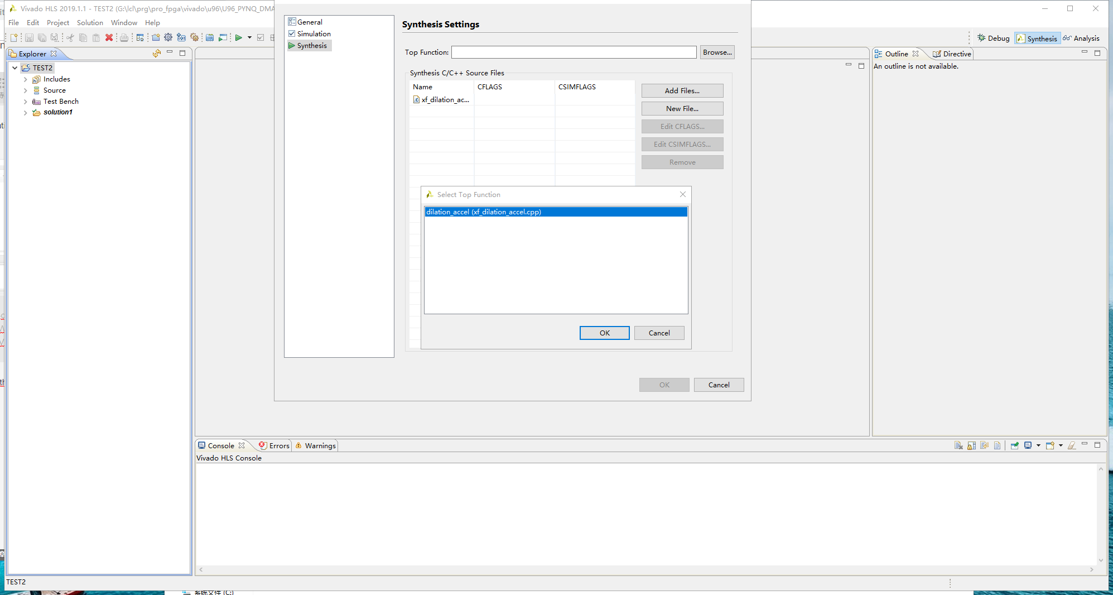Click the Print toolbar icon
This screenshot has width=1113, height=595.
tap(124, 37)
